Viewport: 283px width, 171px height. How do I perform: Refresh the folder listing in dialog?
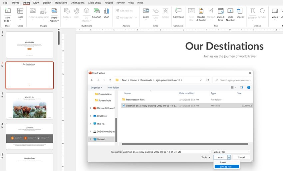(x=208, y=80)
